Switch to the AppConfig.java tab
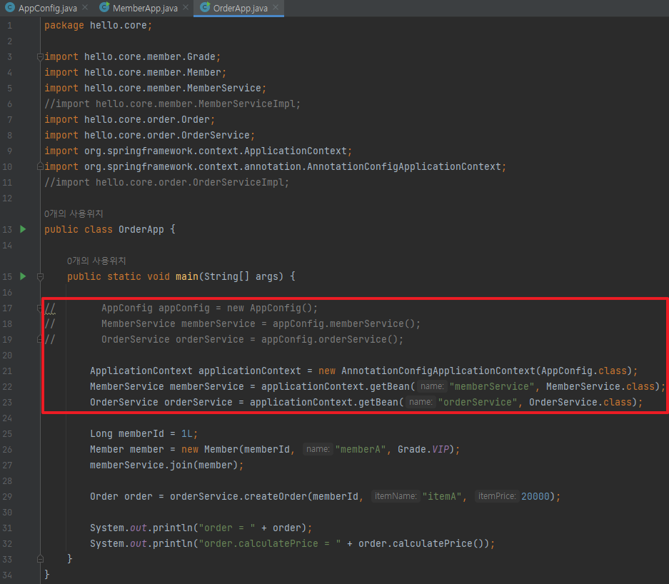669x584 pixels. tap(47, 8)
